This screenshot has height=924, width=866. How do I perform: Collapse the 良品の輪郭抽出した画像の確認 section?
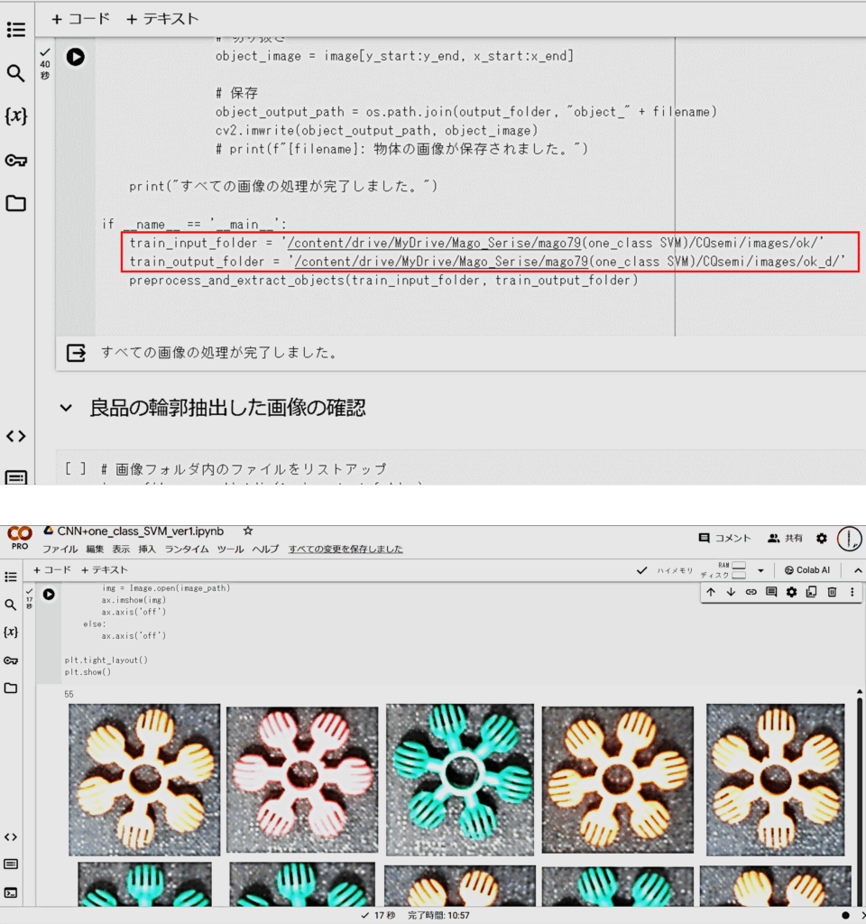[65, 408]
